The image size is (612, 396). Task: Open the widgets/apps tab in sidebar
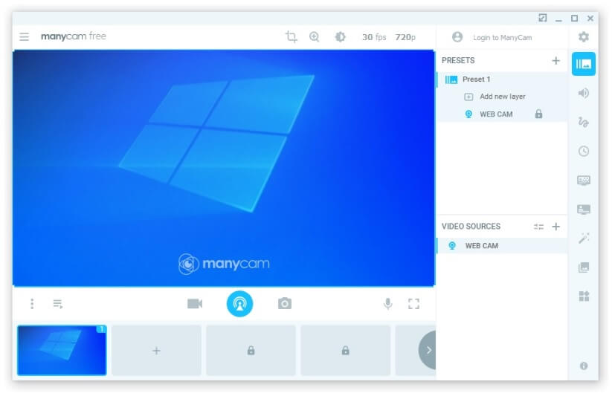[x=584, y=296]
